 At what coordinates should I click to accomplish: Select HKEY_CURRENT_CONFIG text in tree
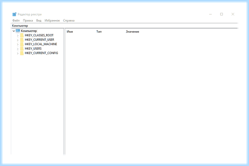[41, 53]
